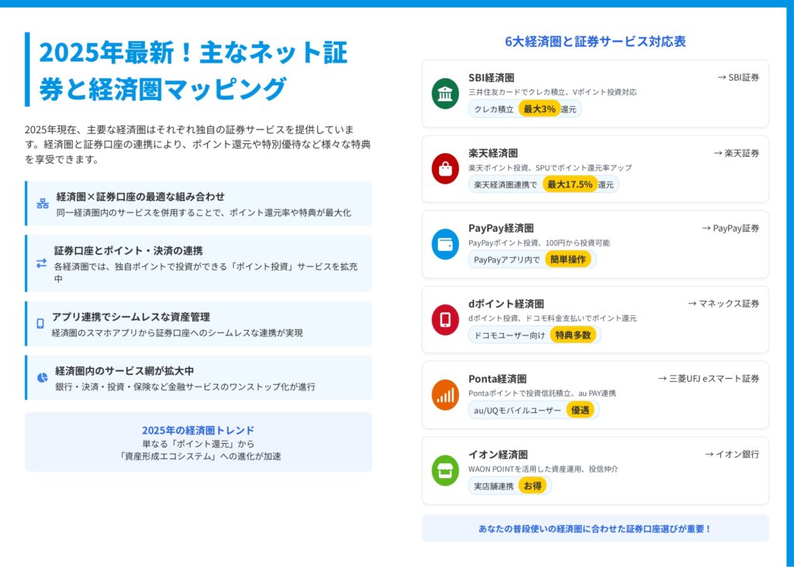Click the 最大17.5% yellow badge

pyautogui.click(x=569, y=184)
